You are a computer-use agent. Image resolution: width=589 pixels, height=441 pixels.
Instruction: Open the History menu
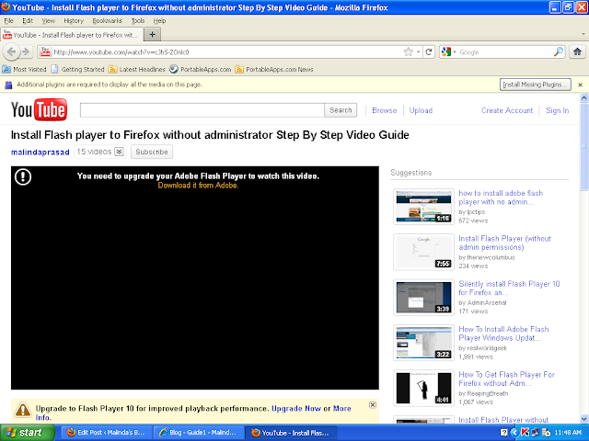pos(74,20)
